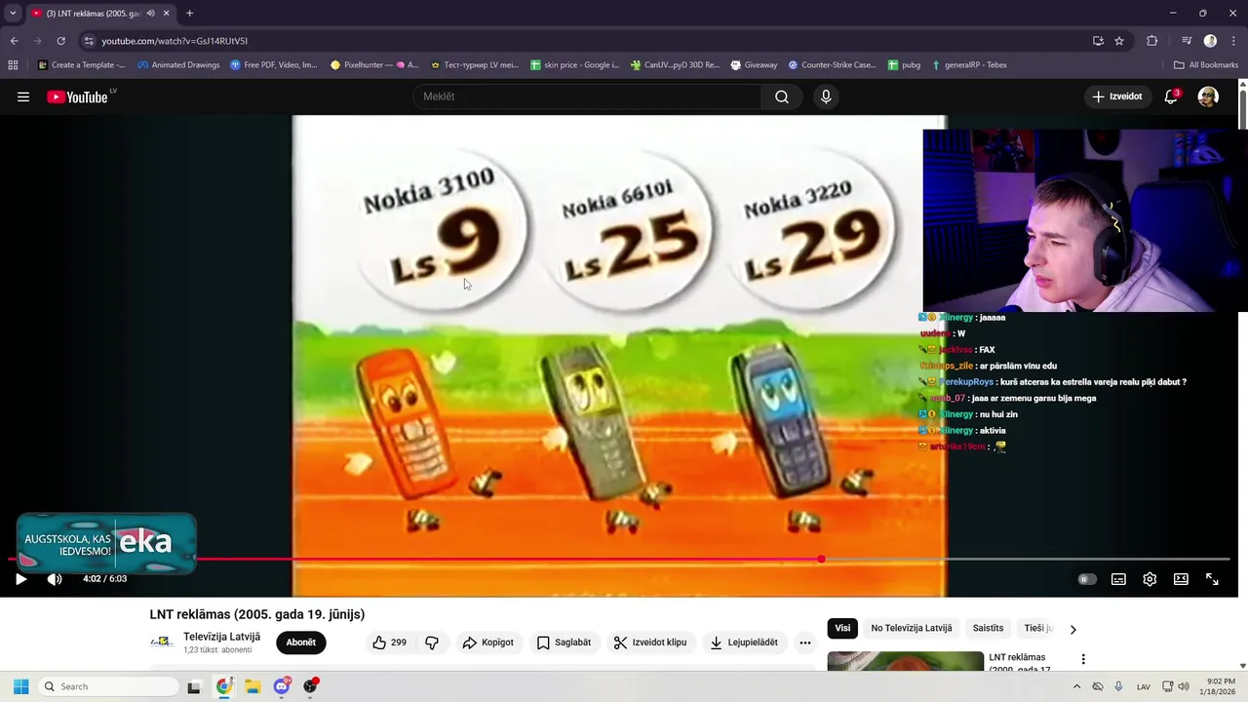Select the Visi filter chip
This screenshot has height=702, width=1248.
pos(842,629)
